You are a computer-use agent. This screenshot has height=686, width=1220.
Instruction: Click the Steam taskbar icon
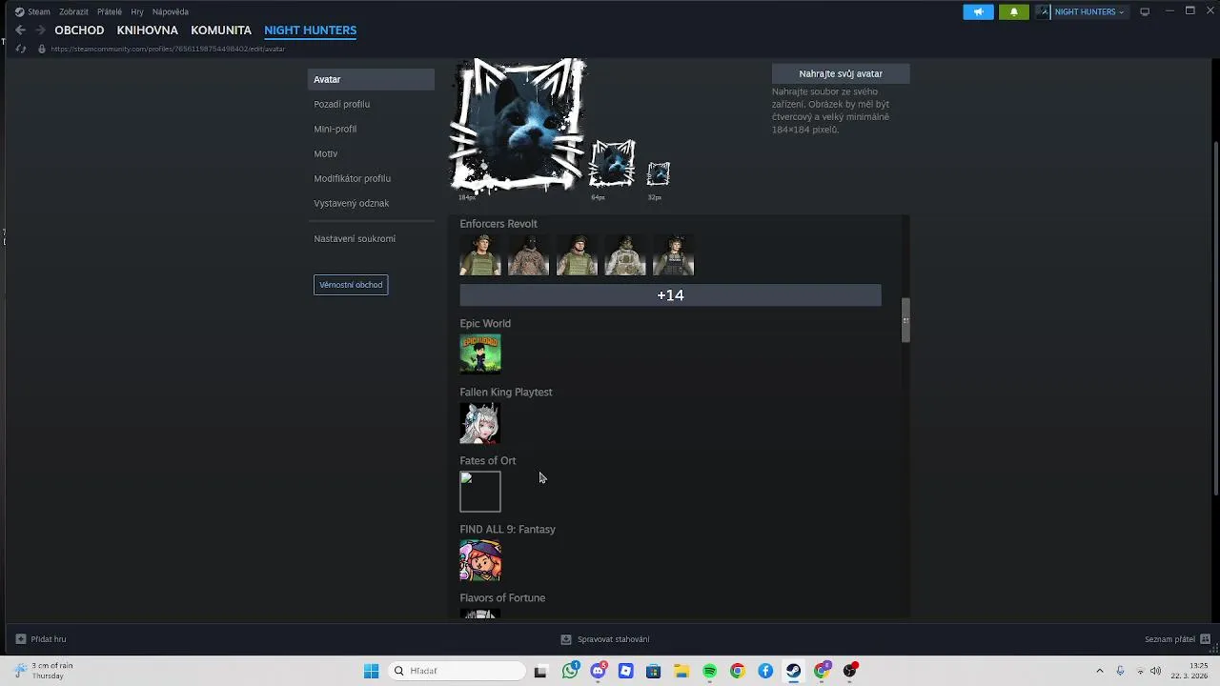point(793,671)
